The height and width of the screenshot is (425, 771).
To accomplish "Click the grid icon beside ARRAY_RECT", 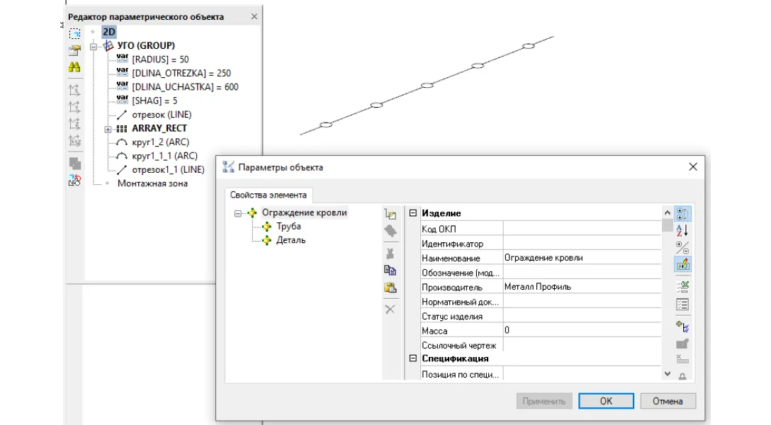I will click(x=121, y=129).
